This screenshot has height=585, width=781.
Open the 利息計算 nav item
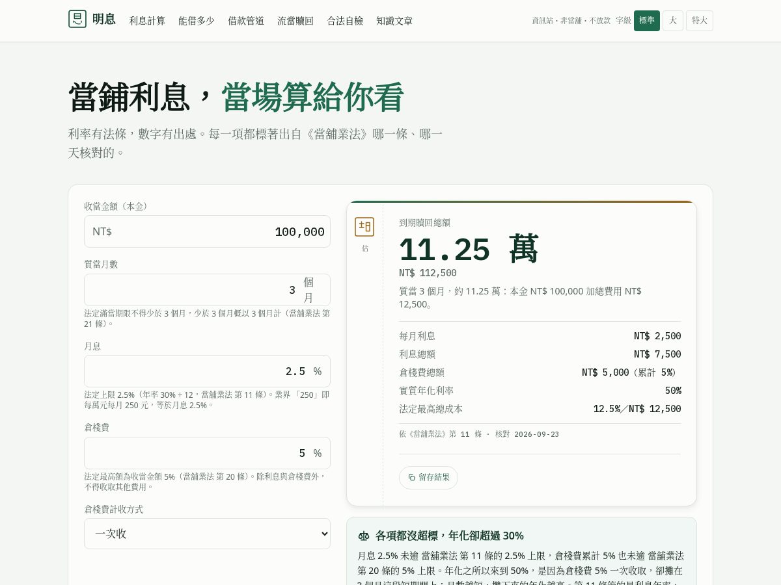(x=147, y=21)
